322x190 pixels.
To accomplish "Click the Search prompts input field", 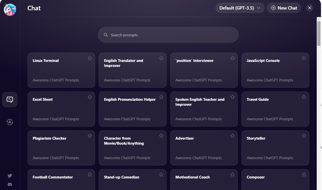I will (x=171, y=35).
